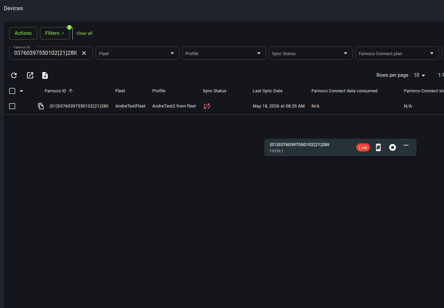Image resolution: width=444 pixels, height=308 pixels.
Task: Click the Sync Status column header
Action: point(215,91)
